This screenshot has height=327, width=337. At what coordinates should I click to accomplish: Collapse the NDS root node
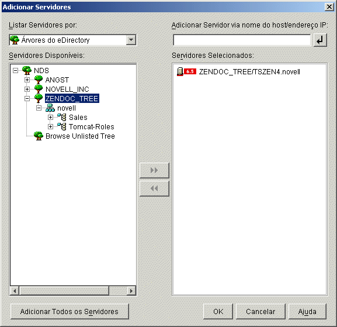pyautogui.click(x=15, y=70)
